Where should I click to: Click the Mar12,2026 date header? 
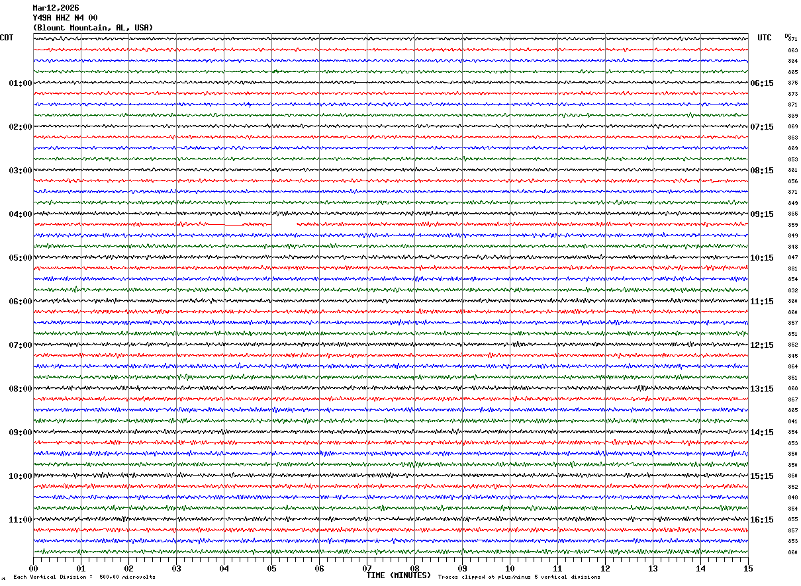[56, 8]
